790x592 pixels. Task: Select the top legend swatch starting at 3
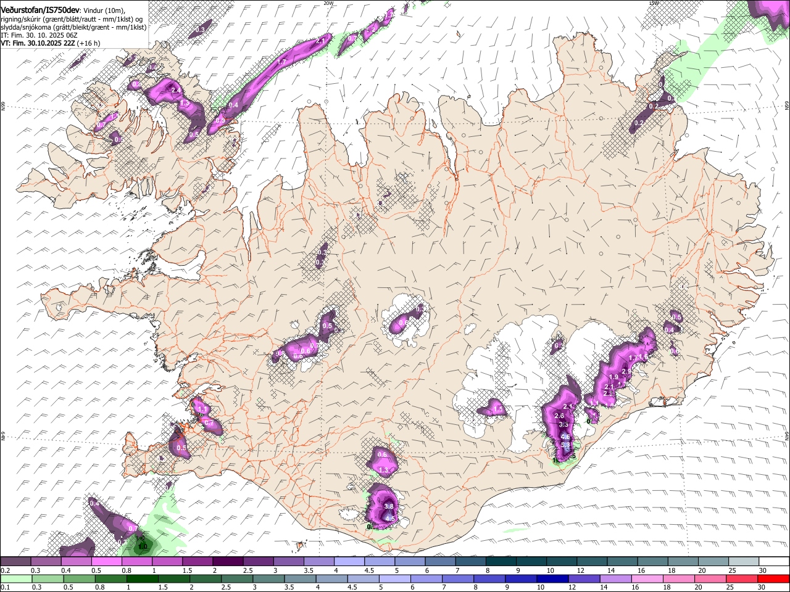coord(288,562)
